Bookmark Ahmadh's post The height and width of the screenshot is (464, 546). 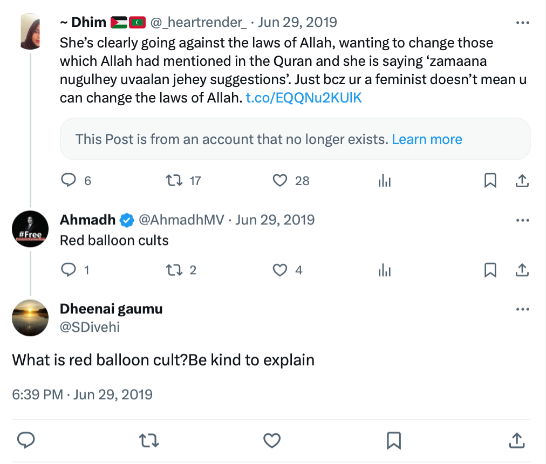pyautogui.click(x=490, y=270)
